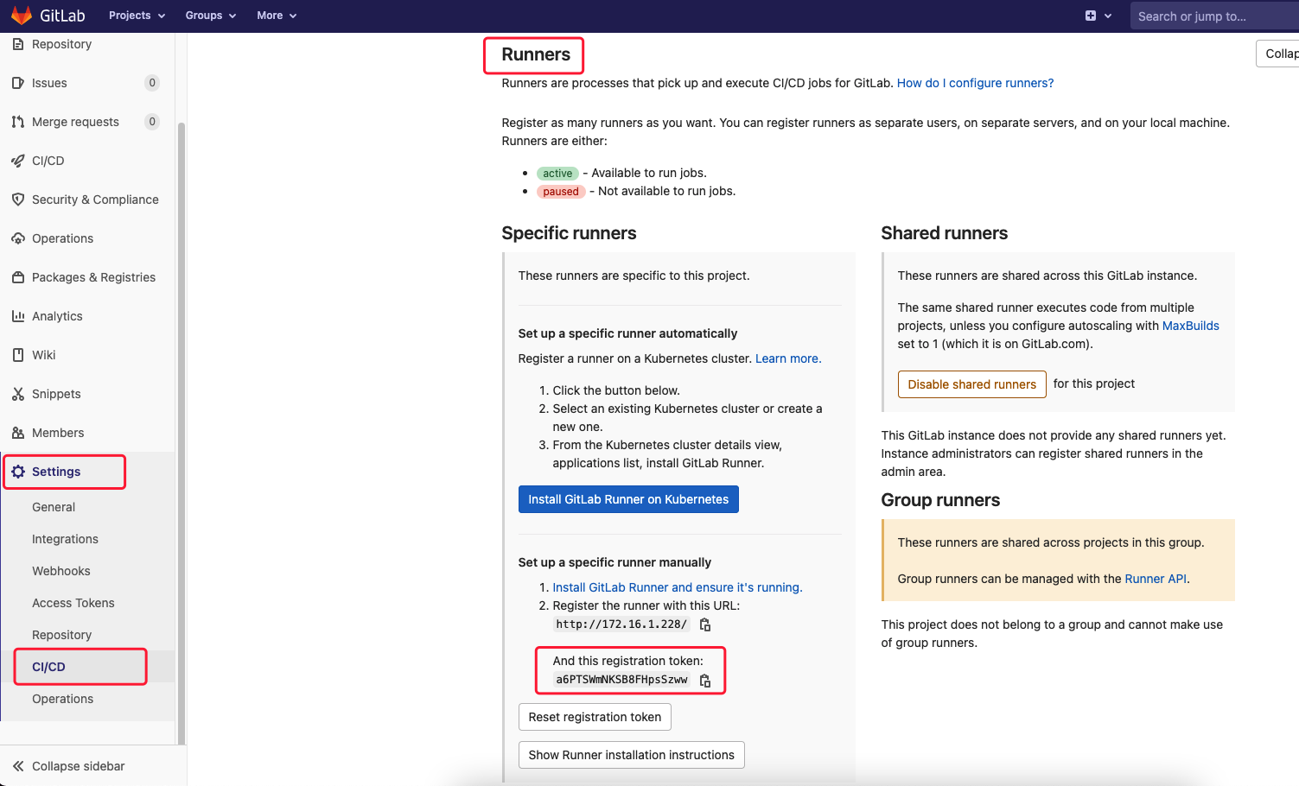
Task: Open the Projects dropdown menu
Action: click(x=137, y=16)
